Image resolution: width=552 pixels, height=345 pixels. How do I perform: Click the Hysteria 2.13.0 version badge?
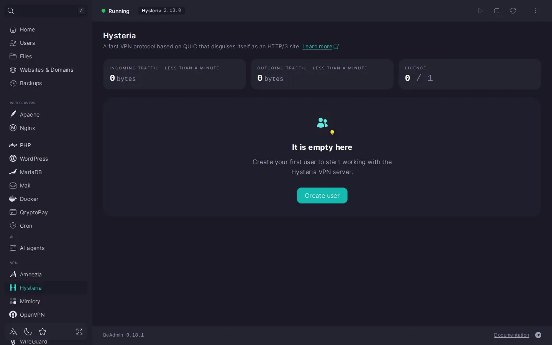tap(161, 11)
